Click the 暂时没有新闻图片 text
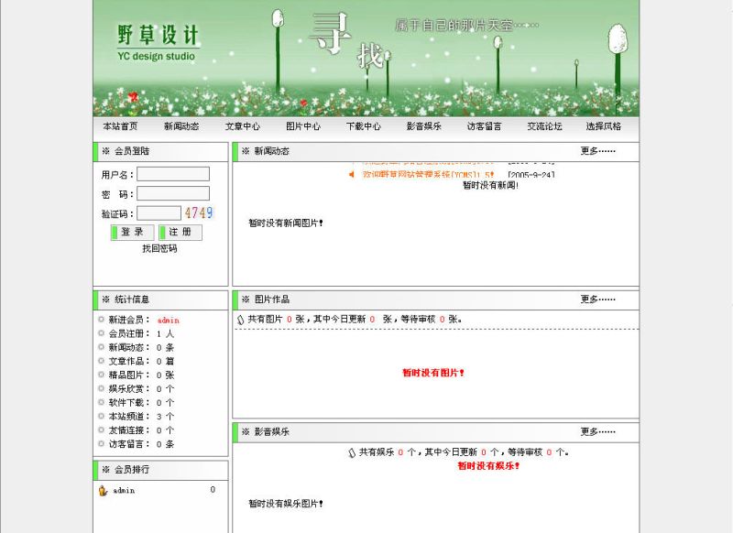The height and width of the screenshot is (533, 733). pyautogui.click(x=286, y=223)
